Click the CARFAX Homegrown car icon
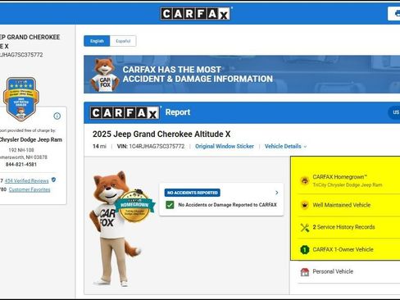Viewport: 400px width, 300px height. [x=305, y=180]
